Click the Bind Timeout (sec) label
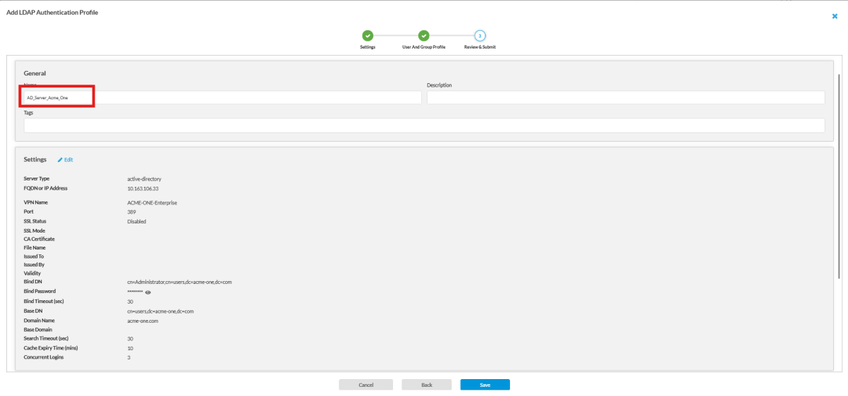 click(44, 301)
